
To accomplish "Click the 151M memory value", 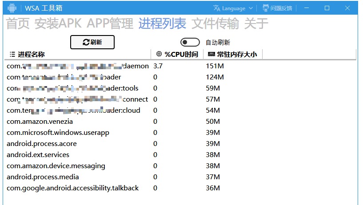I will [x=215, y=66].
